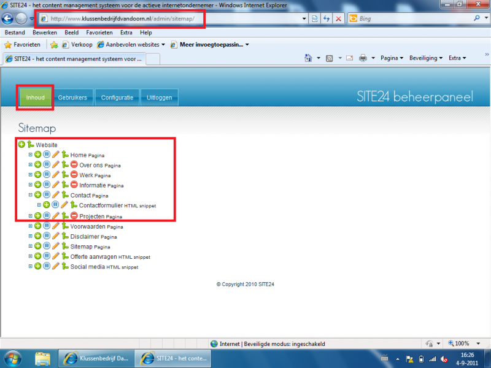Expand the Home tree node
This screenshot has width=491, height=368.
(x=30, y=155)
